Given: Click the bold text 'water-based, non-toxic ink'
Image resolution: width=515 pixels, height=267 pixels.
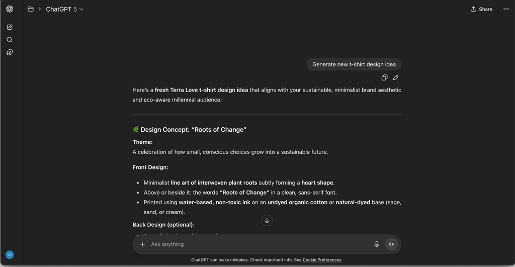Looking at the screenshot, I should click(214, 202).
